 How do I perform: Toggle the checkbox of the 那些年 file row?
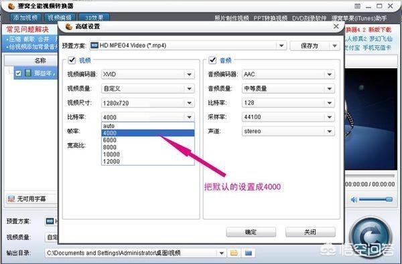tap(18, 74)
